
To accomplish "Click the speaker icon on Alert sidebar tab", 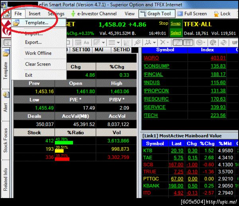I will tap(6, 95).
